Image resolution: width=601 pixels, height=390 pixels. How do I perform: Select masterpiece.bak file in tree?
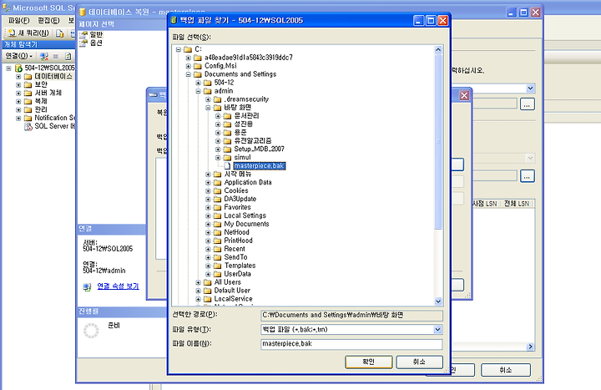(259, 165)
